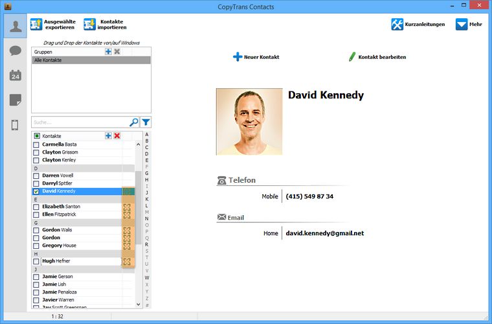Click the Email section envelope icon
492x324 pixels.
[221, 217]
